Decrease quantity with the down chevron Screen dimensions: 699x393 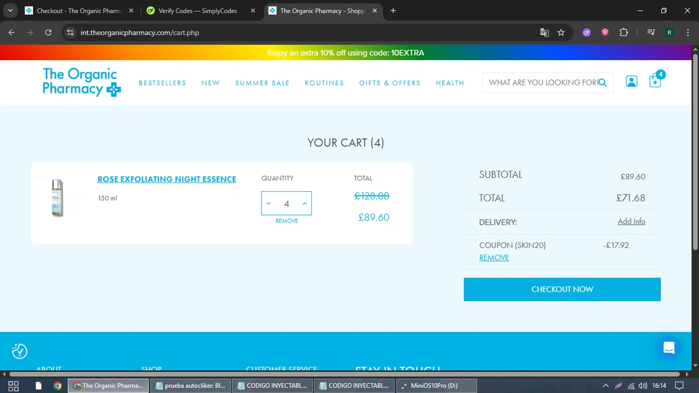268,203
